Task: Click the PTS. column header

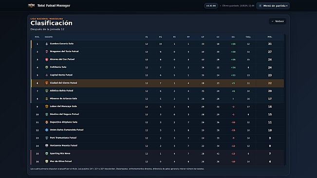Action: (270, 37)
